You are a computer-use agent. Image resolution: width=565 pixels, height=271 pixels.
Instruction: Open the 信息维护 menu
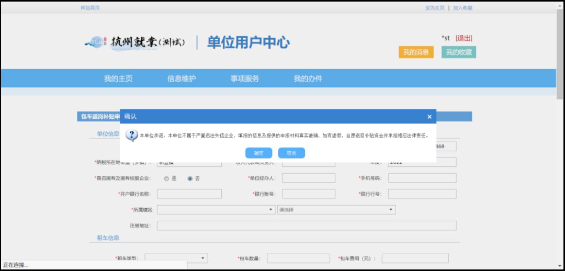(x=182, y=79)
